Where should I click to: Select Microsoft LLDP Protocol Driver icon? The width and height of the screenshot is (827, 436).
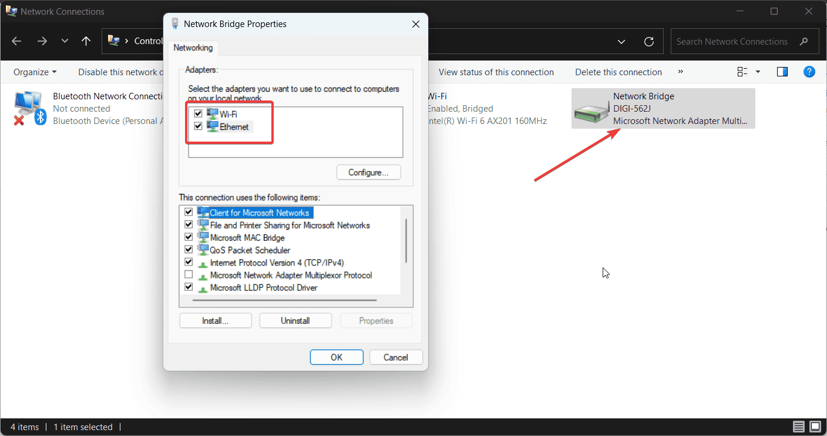coord(203,288)
